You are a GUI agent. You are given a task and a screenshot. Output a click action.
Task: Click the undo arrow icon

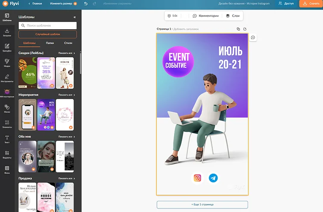[86, 3]
